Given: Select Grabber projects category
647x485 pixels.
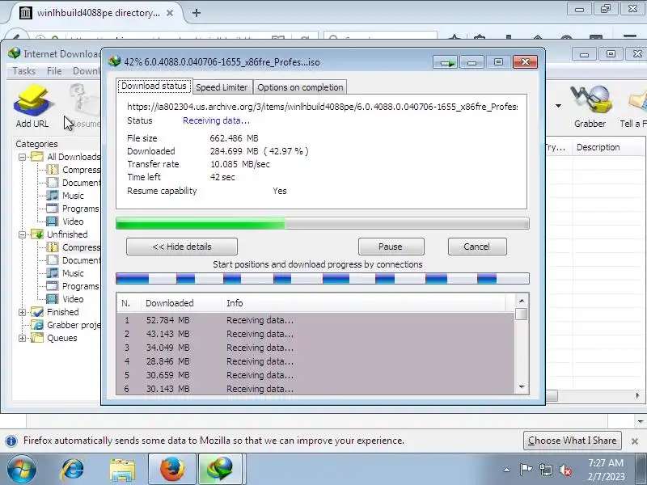Looking at the screenshot, I should point(66,325).
